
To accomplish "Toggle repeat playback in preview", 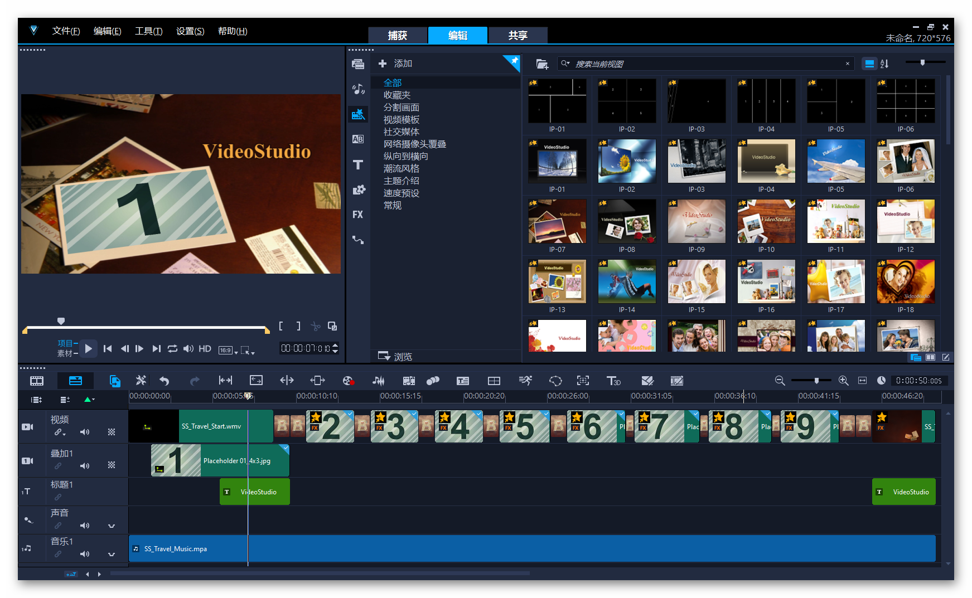I will tap(172, 348).
